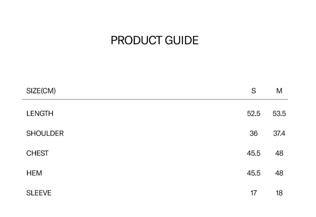Click the PRODUCT GUIDE heading
The image size is (316, 217).
click(155, 40)
